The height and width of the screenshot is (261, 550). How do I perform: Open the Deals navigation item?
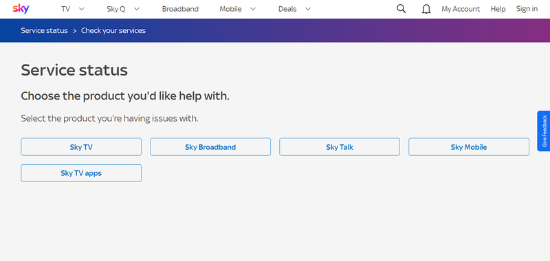pyautogui.click(x=287, y=9)
